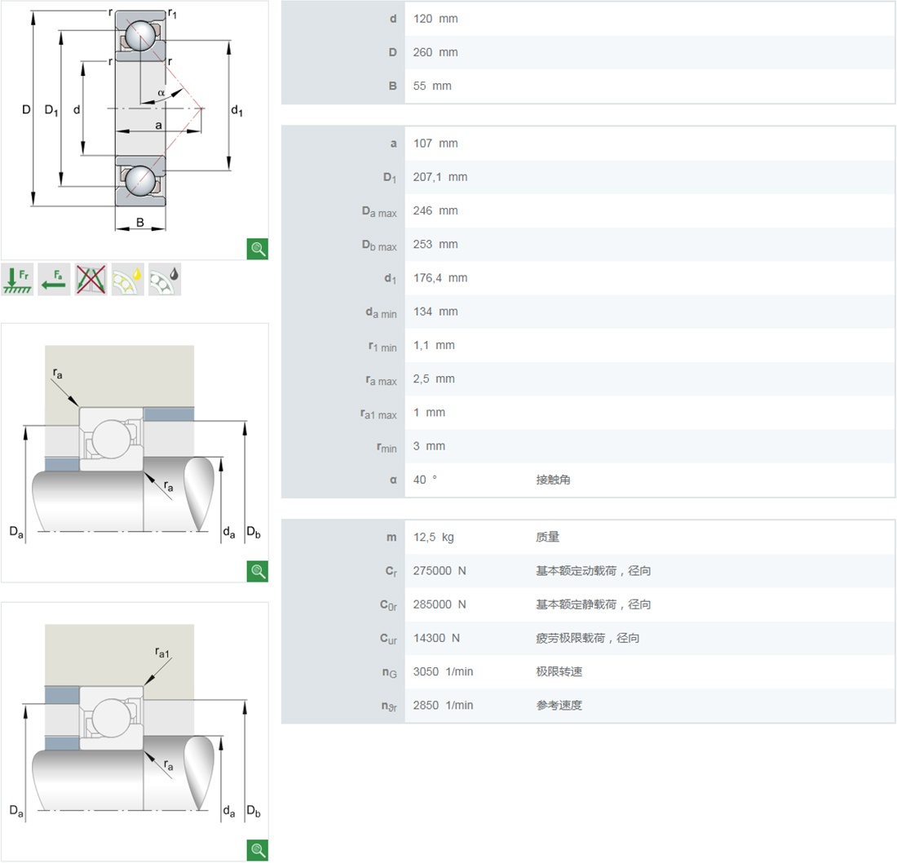Click the axial load Fa icon
The image size is (897, 863).
pos(54,279)
